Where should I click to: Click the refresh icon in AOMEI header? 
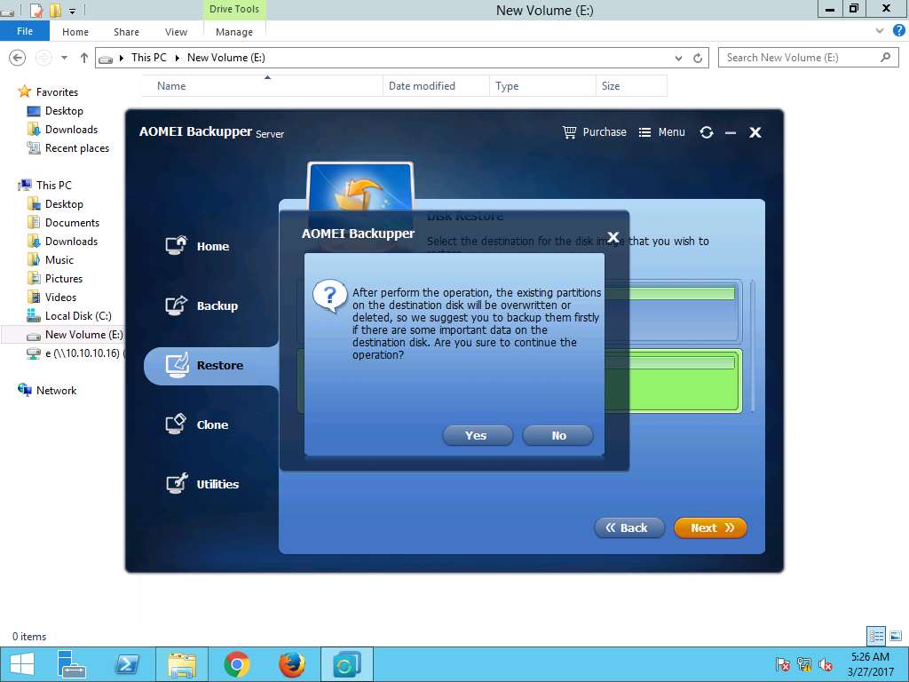[706, 132]
